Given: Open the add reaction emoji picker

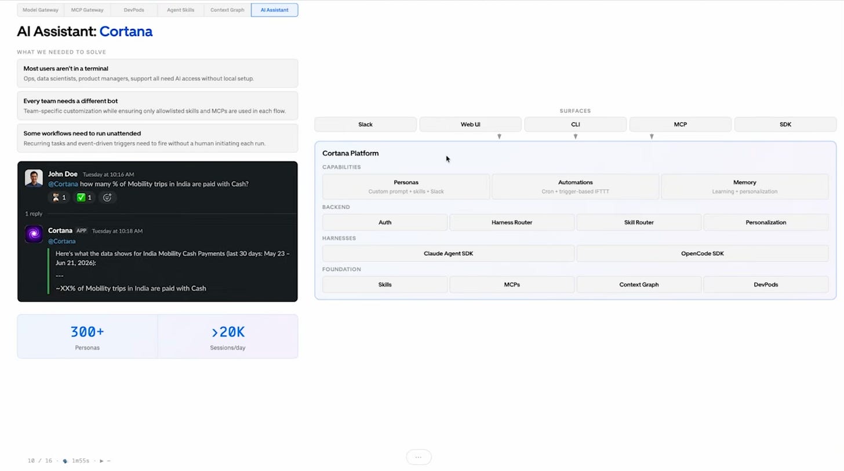Looking at the screenshot, I should [107, 197].
